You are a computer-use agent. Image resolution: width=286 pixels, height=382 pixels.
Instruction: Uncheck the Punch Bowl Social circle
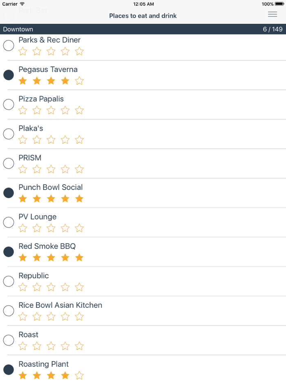pos(9,193)
